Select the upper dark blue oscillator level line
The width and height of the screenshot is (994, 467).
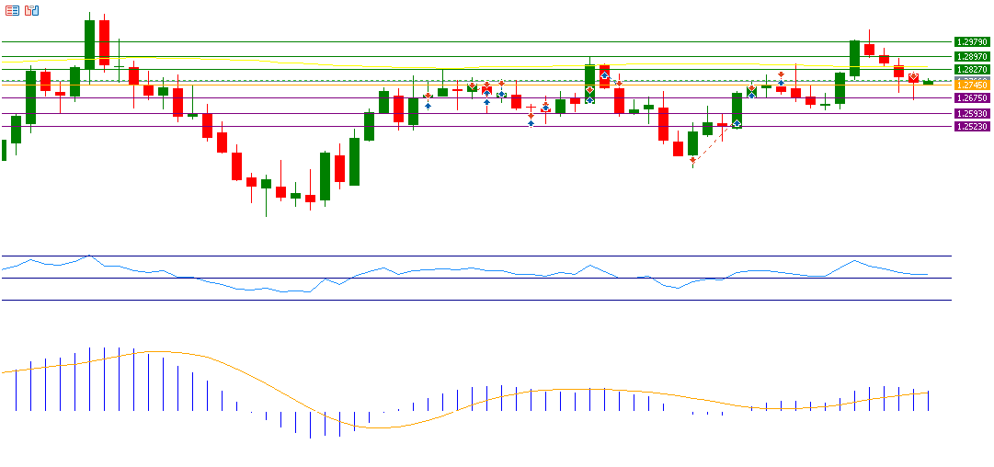pos(460,256)
